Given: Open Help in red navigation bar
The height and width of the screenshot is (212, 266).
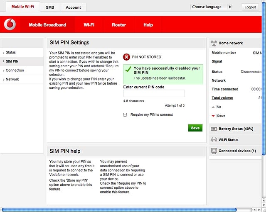Looking at the screenshot, I should 148,25.
